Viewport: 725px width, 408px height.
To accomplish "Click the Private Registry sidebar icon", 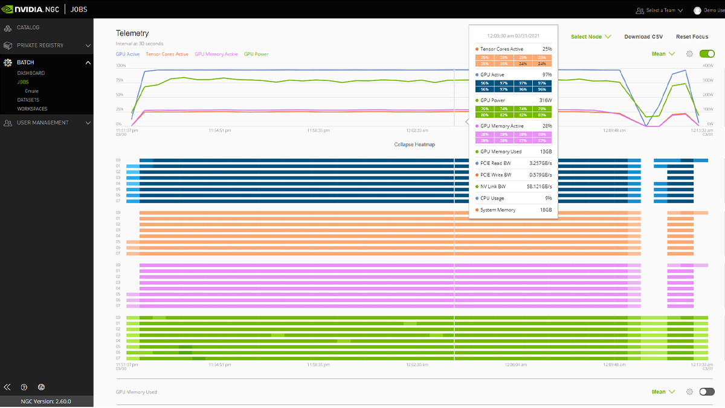I will point(8,45).
